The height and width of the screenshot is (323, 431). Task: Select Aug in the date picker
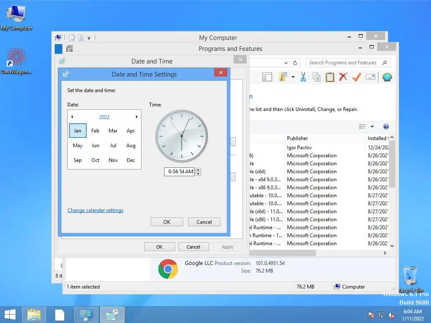tap(131, 145)
